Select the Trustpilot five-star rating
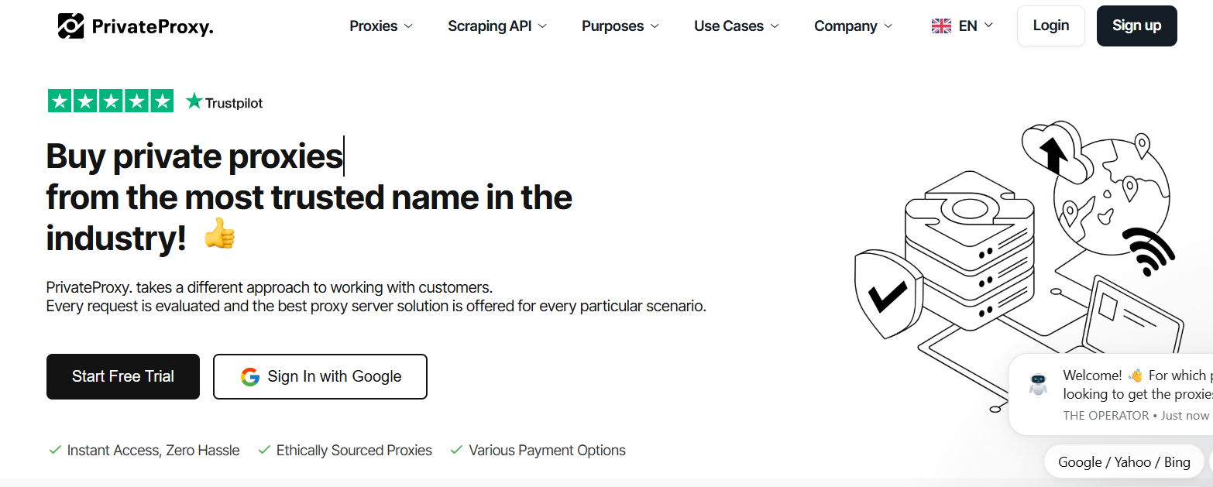The height and width of the screenshot is (487, 1213). 110,101
